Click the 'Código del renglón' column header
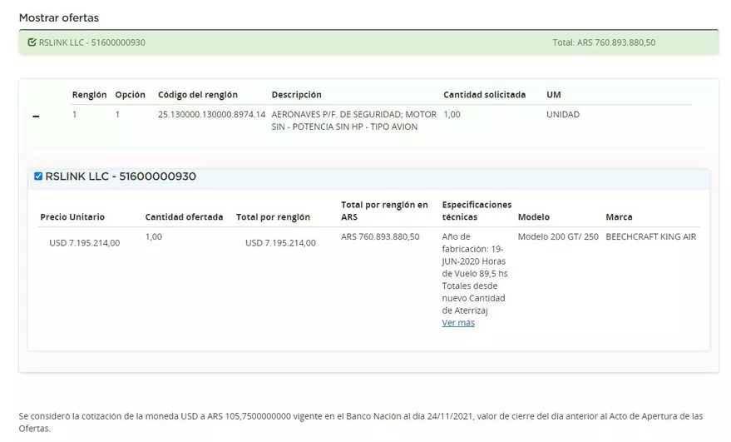Viewport: 731px width, 442px height. point(197,95)
